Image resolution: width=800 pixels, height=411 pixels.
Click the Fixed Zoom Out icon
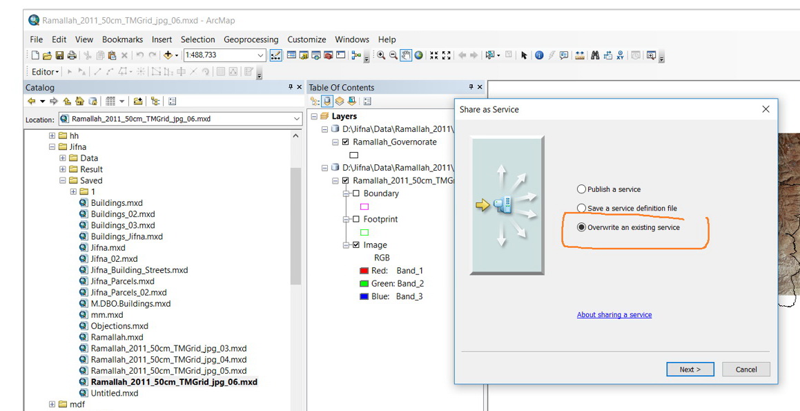click(x=447, y=55)
